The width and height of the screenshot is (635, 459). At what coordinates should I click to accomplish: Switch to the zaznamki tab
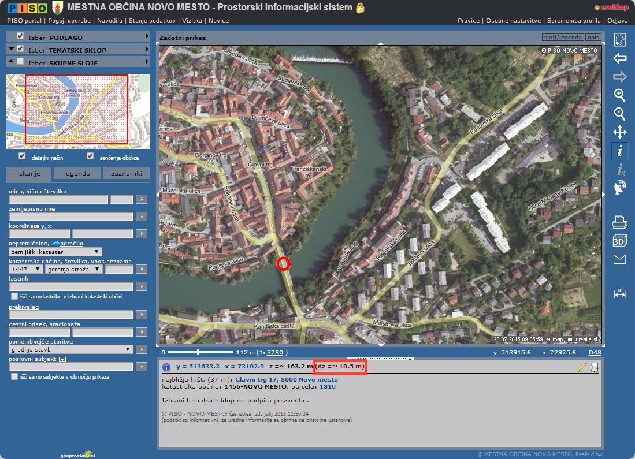click(x=126, y=173)
